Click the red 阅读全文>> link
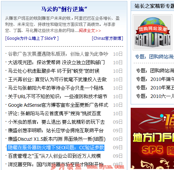Screen dimensions: 174x170 (x=90, y=31)
